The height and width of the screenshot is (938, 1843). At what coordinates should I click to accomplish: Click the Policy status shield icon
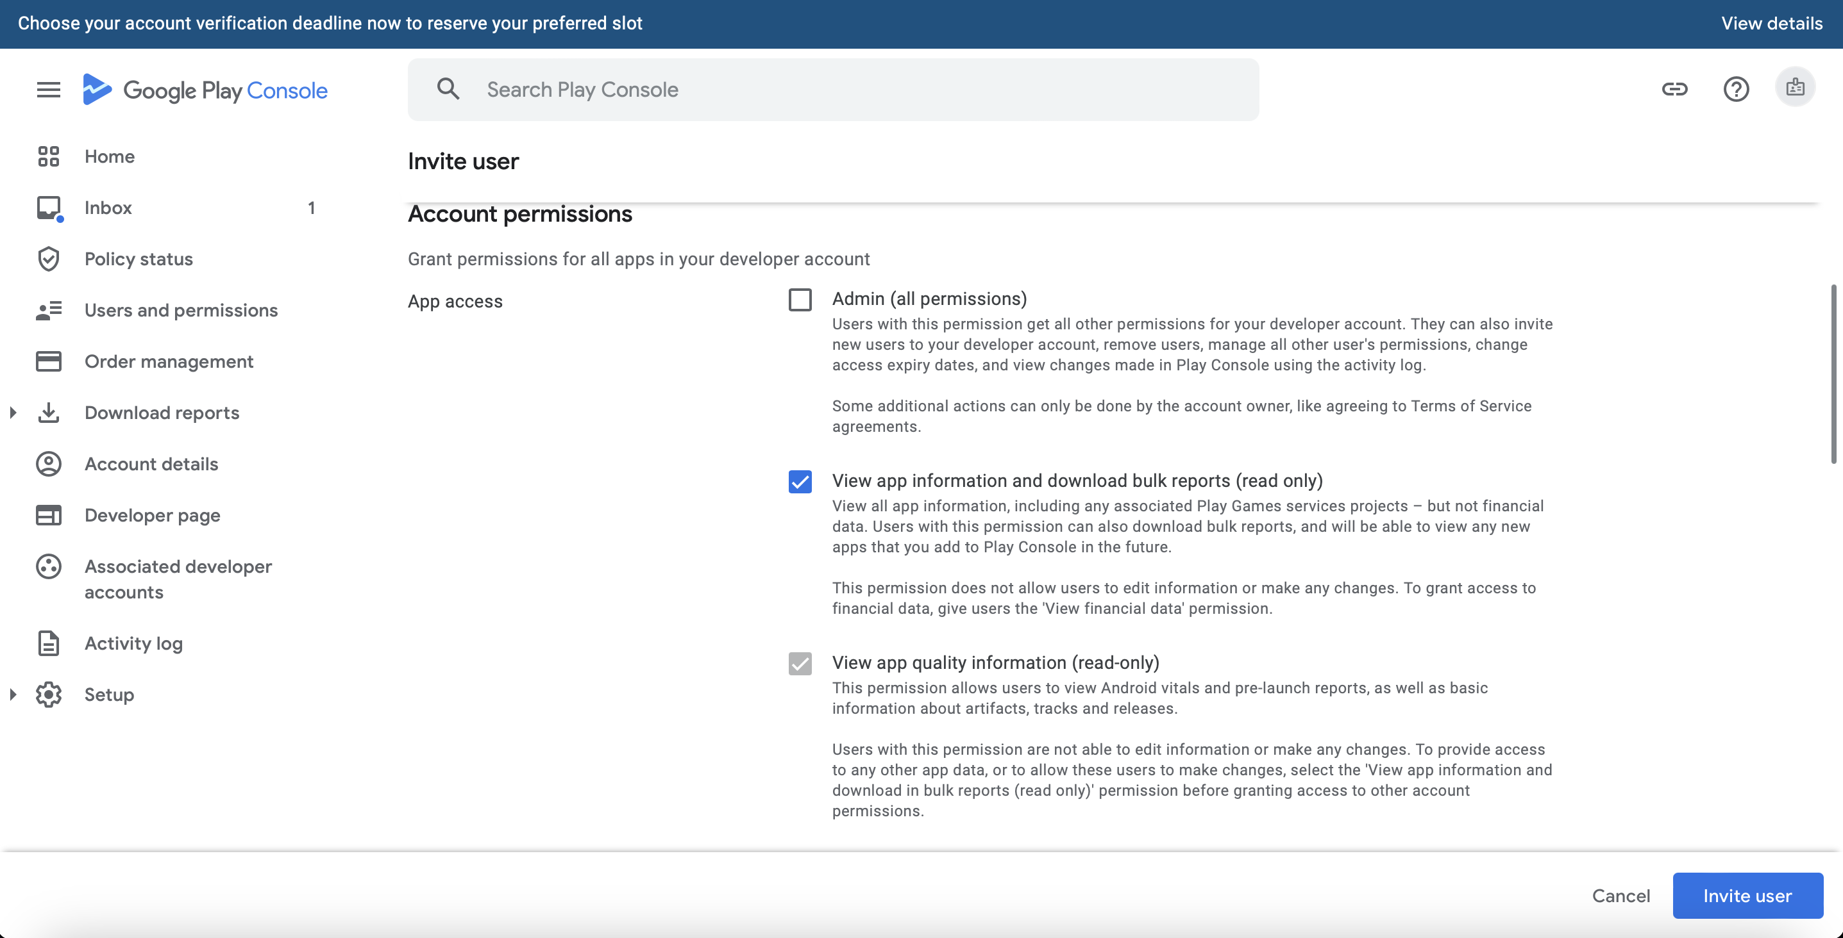point(49,259)
